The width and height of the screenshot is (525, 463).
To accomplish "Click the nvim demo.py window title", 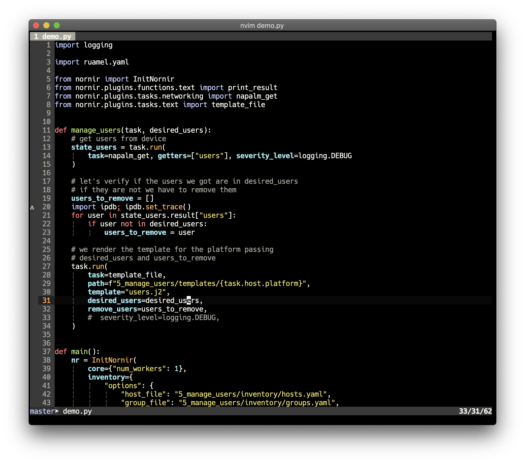I will coord(262,26).
